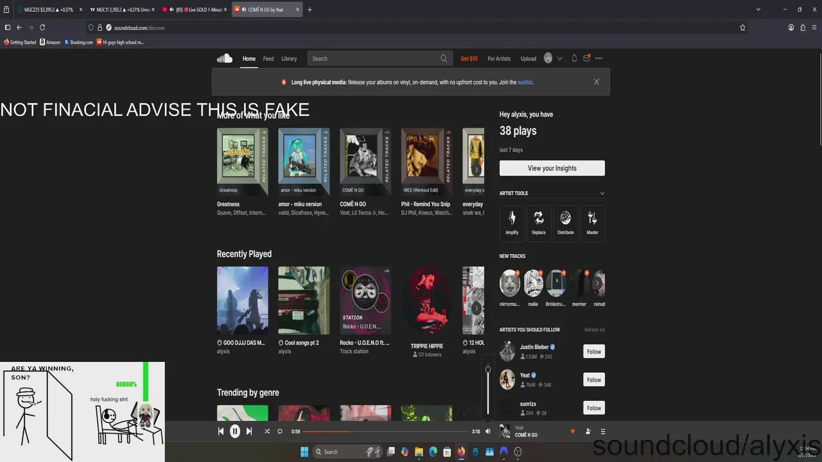The image size is (822, 462).
Task: Follow Yeat
Action: (x=594, y=380)
